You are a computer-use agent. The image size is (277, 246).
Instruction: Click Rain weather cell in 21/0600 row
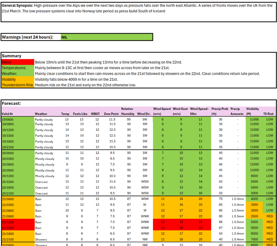point(38,211)
